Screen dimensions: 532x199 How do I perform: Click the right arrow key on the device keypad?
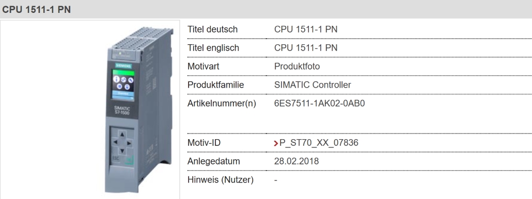129,143
